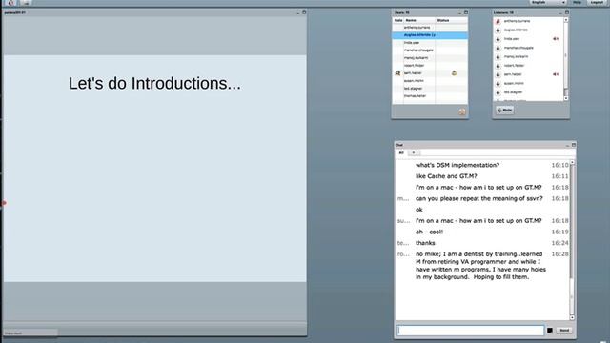610x343 pixels.
Task: Click the chat message "what's DSM implementation?"
Action: pos(457,165)
